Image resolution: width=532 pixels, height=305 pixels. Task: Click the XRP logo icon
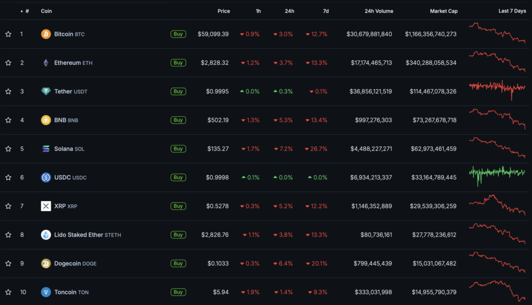coord(46,206)
